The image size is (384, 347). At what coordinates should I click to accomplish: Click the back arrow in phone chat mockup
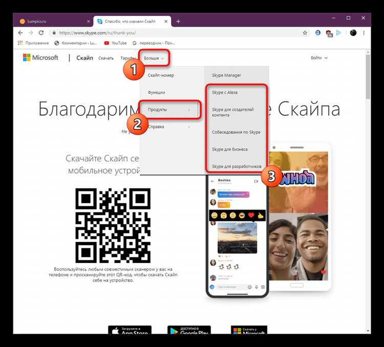coord(212,181)
